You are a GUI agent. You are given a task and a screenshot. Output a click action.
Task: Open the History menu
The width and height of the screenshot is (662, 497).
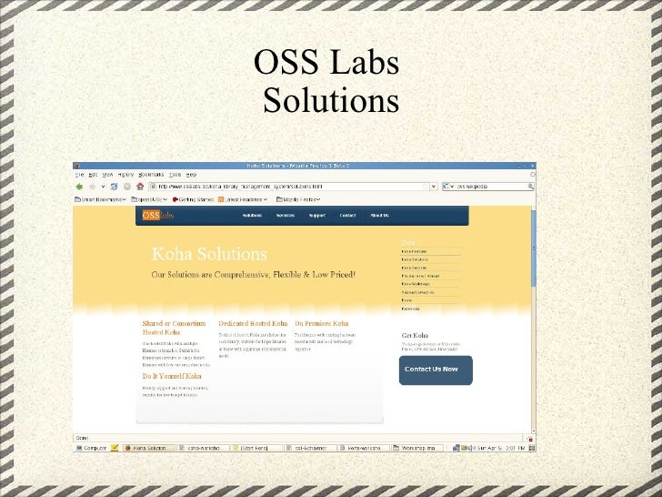coord(125,175)
